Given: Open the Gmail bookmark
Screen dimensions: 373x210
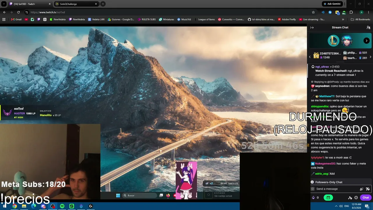Looking at the screenshot, I should pos(16,20).
